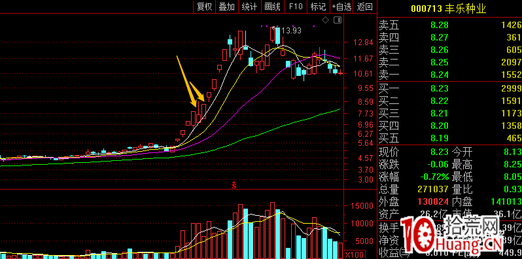The width and height of the screenshot is (522, 259).
Task: Select the 卖三 8.26 order row
Action: coord(450,50)
